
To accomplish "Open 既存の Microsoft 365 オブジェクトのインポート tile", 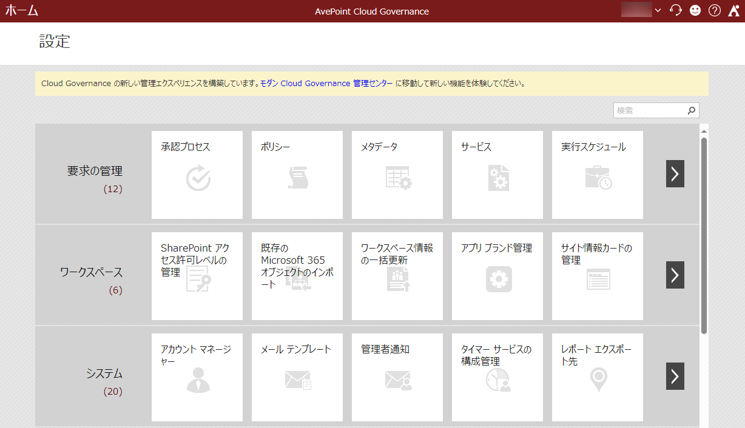I will pyautogui.click(x=297, y=276).
